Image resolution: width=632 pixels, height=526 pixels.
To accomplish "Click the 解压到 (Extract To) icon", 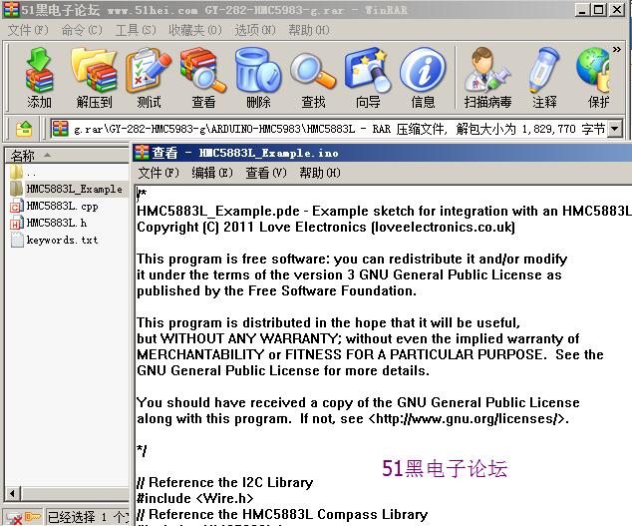I will 95,77.
